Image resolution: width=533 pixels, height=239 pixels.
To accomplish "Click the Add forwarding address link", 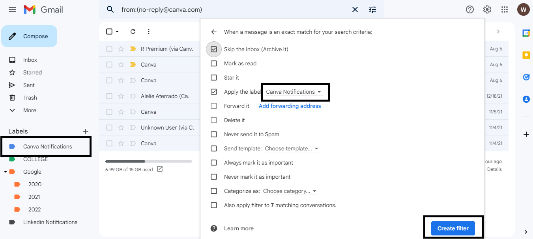I will pyautogui.click(x=290, y=106).
